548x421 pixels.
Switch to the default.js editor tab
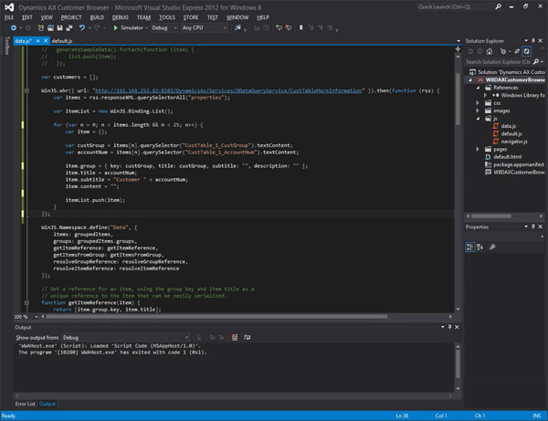pos(62,41)
